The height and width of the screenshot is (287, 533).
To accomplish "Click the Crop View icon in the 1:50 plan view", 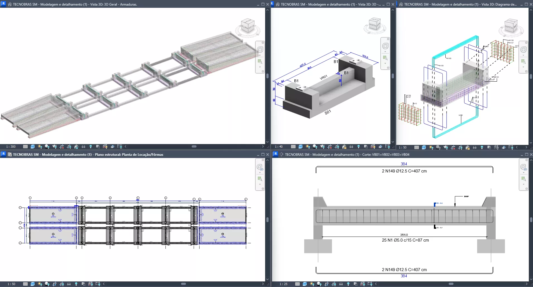I will pos(54,284).
